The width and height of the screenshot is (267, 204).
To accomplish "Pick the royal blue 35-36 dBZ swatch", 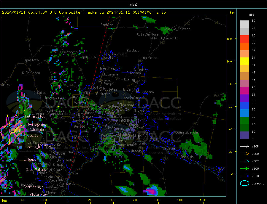I will point(244,106).
